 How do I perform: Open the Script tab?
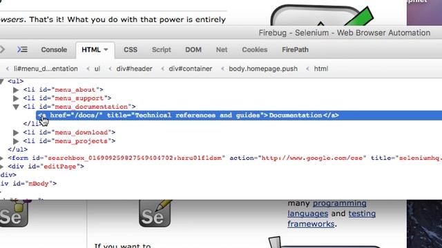[162, 50]
